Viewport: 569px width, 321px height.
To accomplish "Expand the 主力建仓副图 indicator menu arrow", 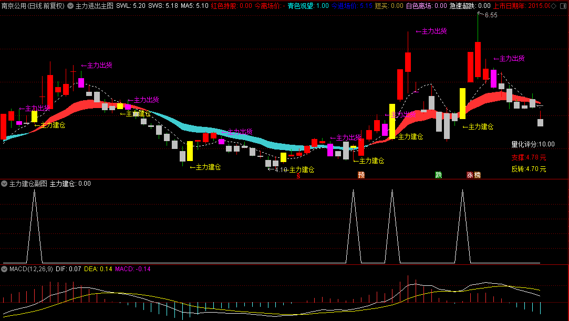I will point(5,184).
